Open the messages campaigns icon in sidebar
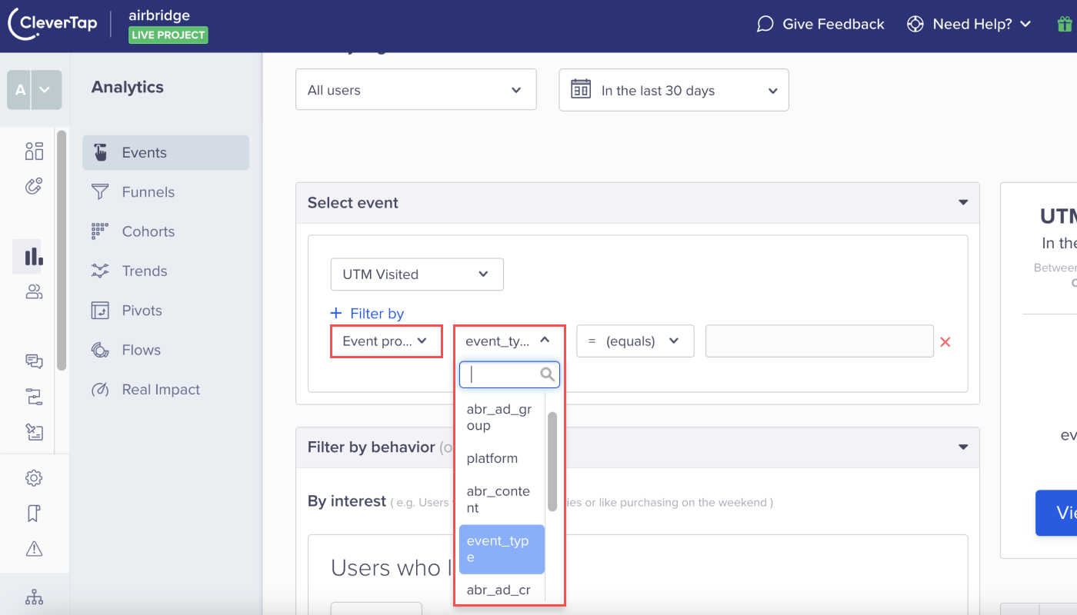Image resolution: width=1077 pixels, height=615 pixels. 34,361
